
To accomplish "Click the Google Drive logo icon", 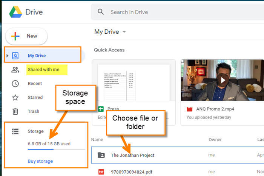I will pos(15,12).
